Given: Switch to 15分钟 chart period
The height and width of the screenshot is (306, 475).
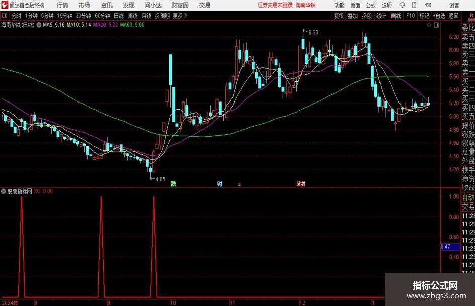Looking at the screenshot, I should [64, 16].
